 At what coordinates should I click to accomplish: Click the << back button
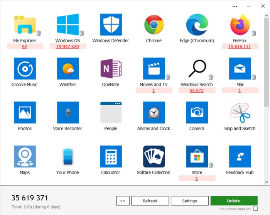tap(123, 201)
